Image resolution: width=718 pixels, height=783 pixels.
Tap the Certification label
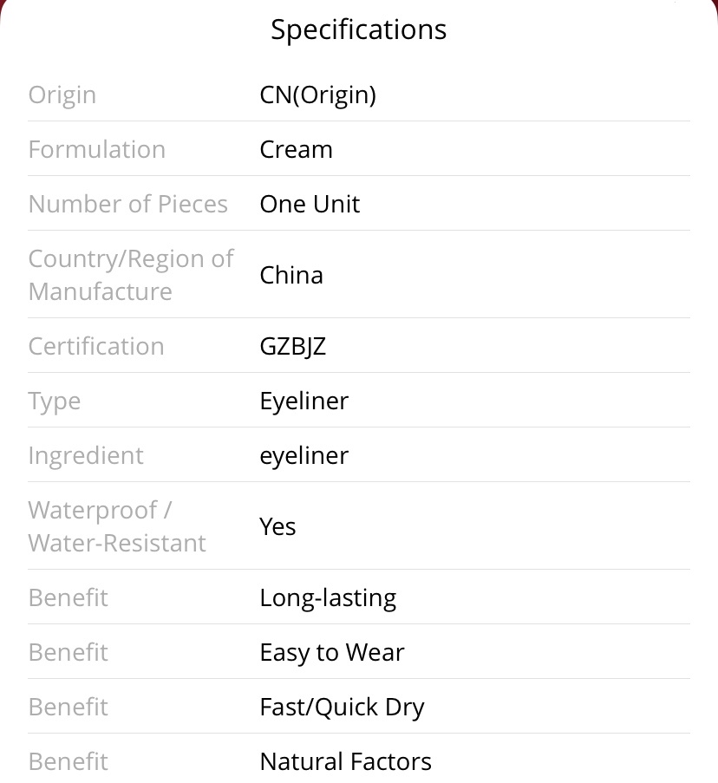coord(96,346)
